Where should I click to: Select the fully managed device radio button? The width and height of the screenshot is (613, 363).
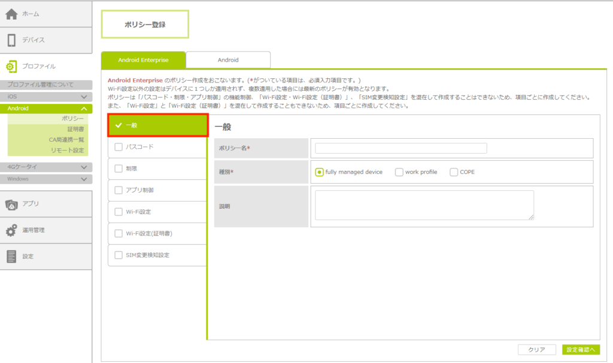point(320,172)
